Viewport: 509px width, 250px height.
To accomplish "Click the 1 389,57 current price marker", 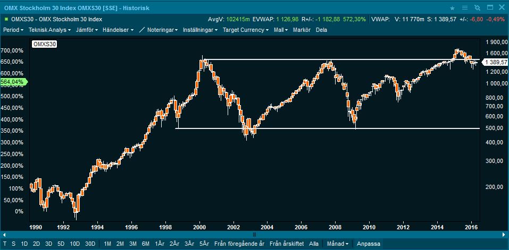I will [x=495, y=62].
